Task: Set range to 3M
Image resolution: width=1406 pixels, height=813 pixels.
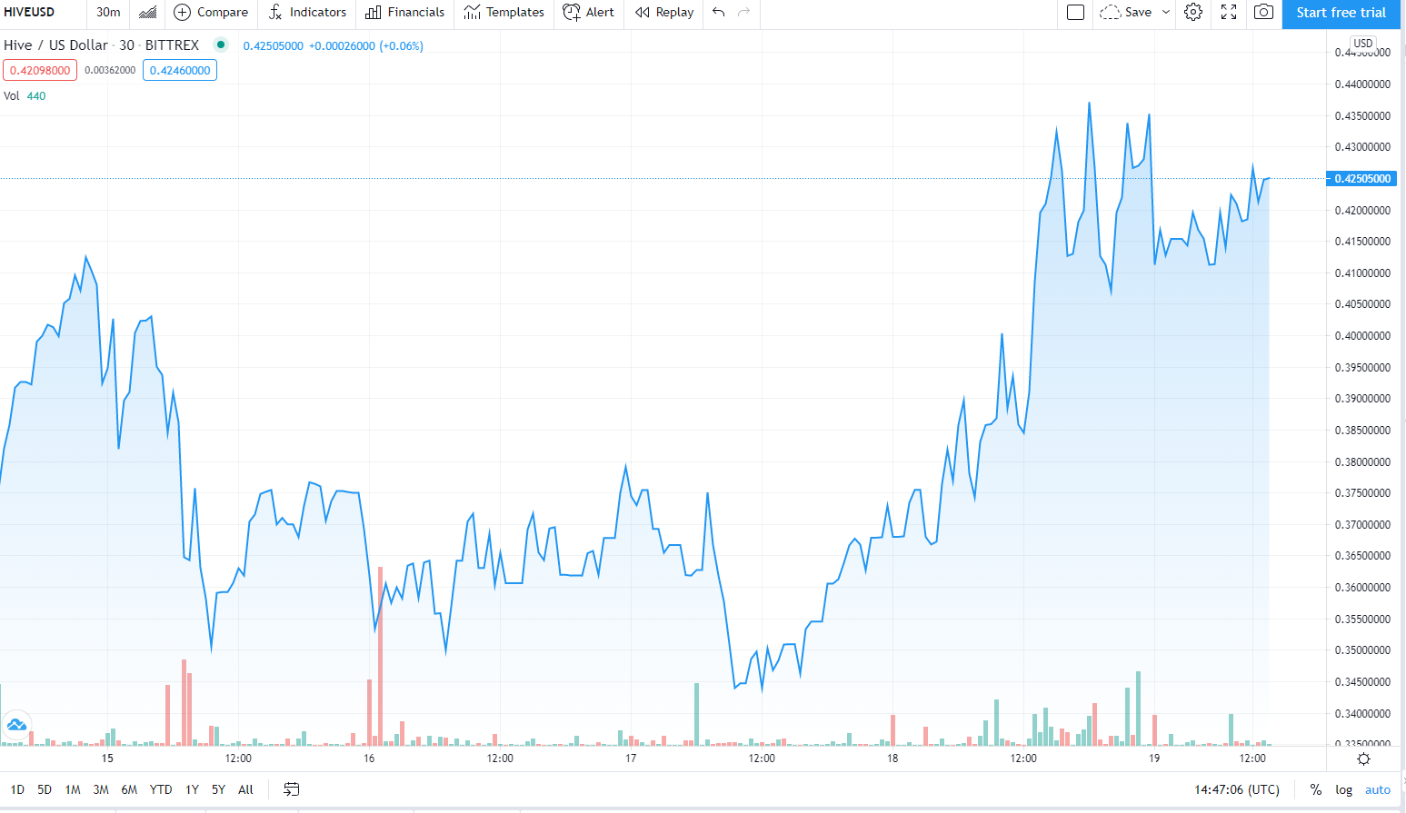Action: coord(101,790)
